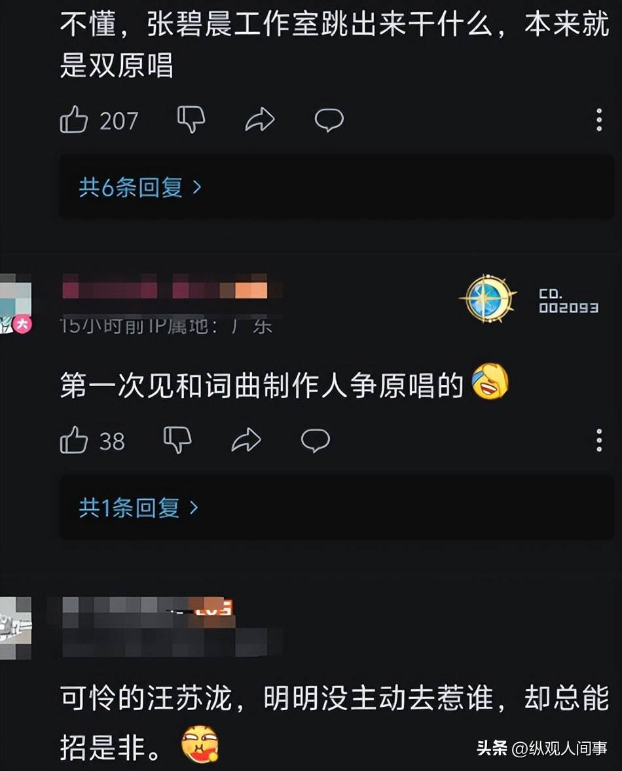Open more options for 207-like comment

pyautogui.click(x=599, y=120)
